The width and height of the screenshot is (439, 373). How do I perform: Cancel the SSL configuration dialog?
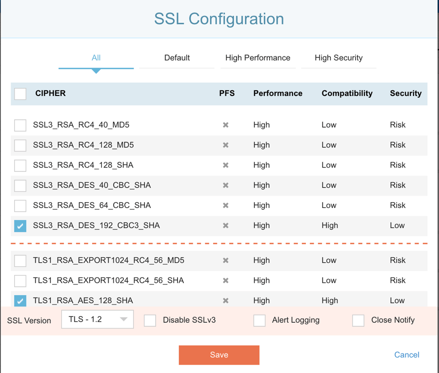tap(406, 355)
